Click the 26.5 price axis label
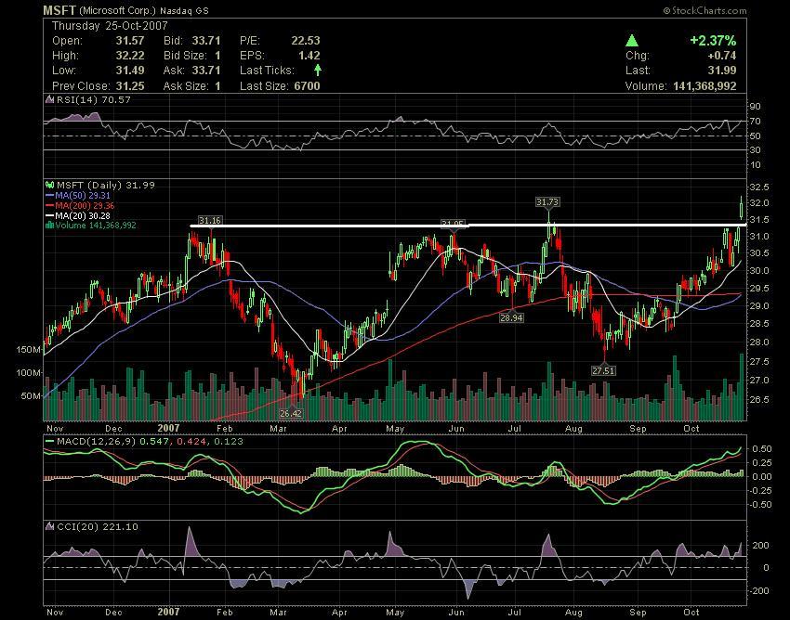This screenshot has height=620, width=790. pyautogui.click(x=759, y=400)
